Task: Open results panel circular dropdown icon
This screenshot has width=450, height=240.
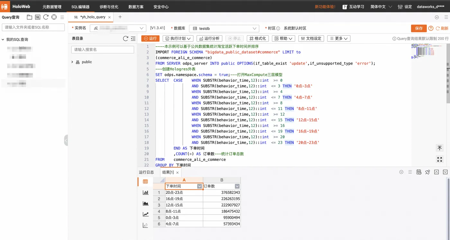Action: click(x=401, y=172)
